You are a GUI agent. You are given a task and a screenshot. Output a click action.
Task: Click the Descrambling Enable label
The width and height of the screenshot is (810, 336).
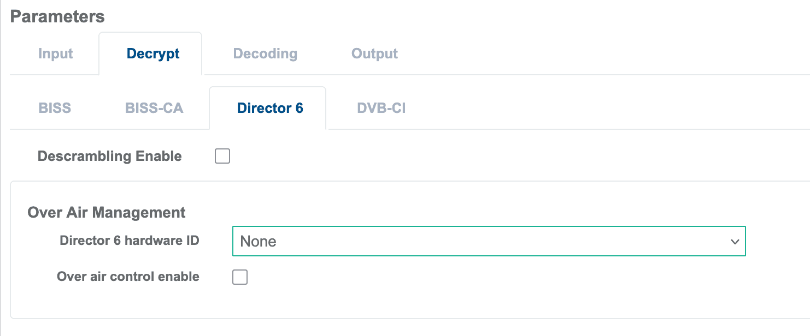(109, 156)
